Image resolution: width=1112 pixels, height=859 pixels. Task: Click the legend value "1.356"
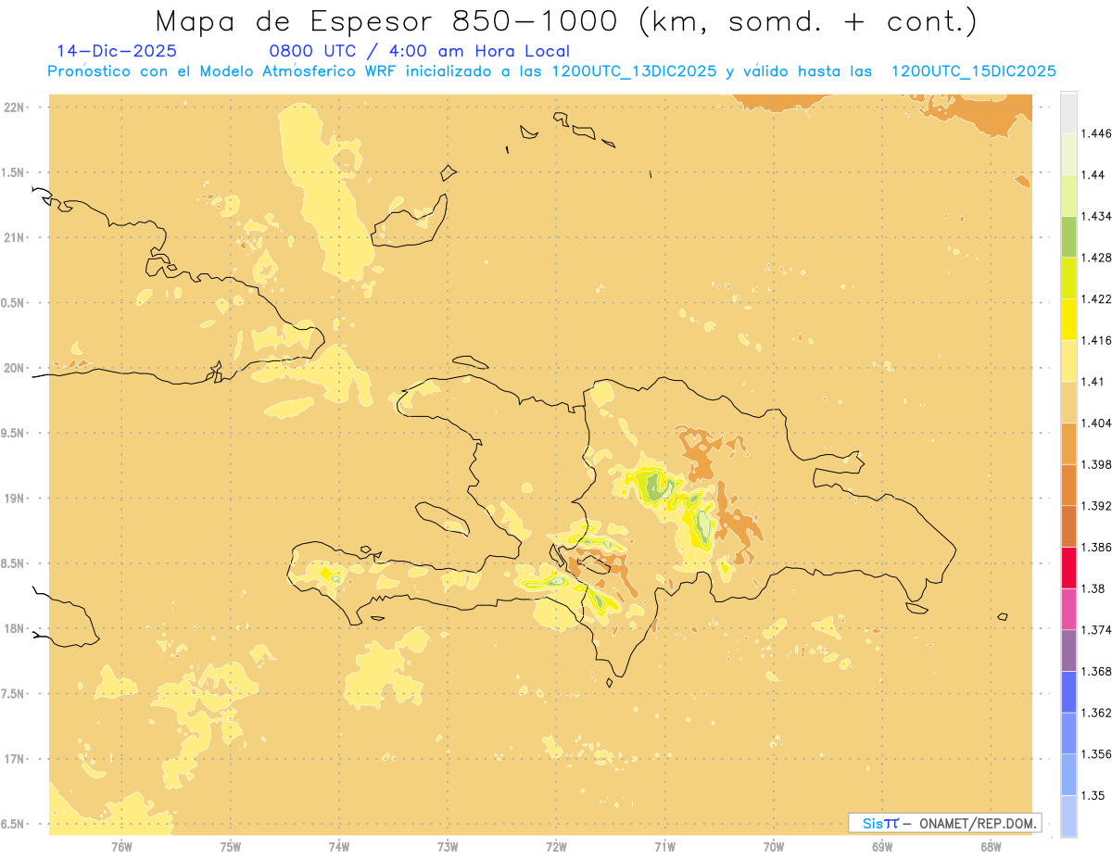tap(1097, 754)
